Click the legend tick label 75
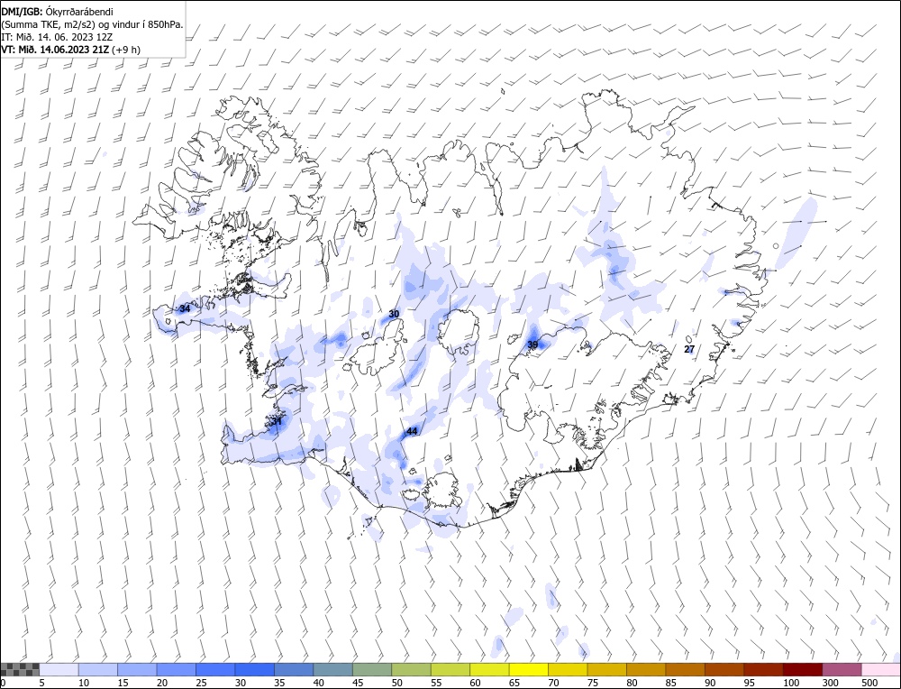This screenshot has height=689, width=901. pos(593,683)
